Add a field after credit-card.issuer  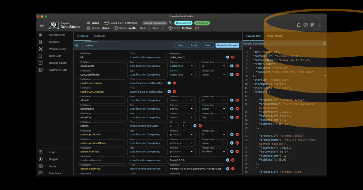click(x=169, y=83)
